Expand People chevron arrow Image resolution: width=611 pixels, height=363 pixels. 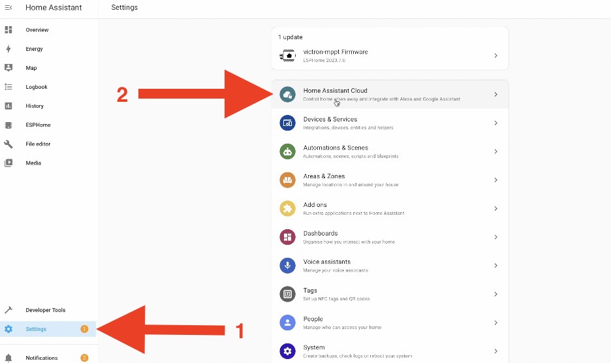click(x=495, y=323)
